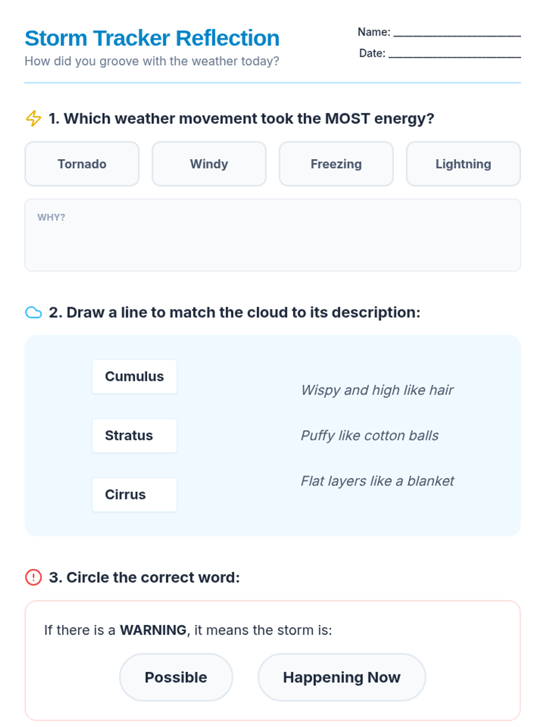The width and height of the screenshot is (545, 727).
Task: Choose the Windy answer option
Action: tap(209, 164)
